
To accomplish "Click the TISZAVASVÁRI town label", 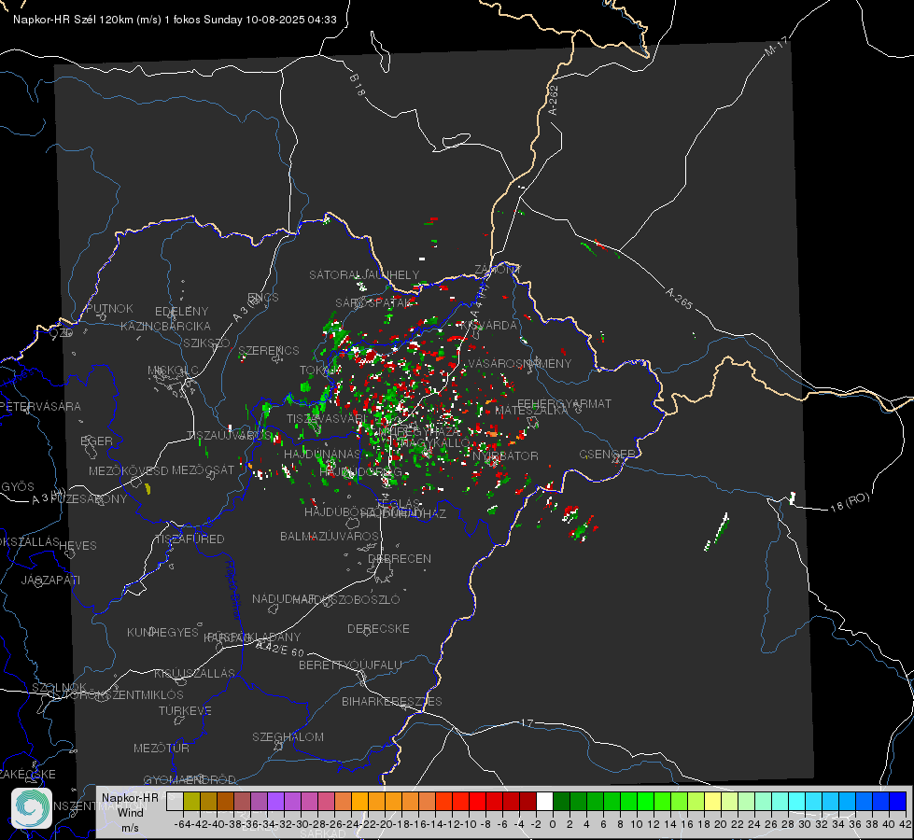I will click(x=327, y=418).
